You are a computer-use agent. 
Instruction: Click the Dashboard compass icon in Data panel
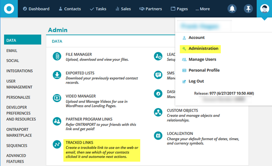(158, 94)
